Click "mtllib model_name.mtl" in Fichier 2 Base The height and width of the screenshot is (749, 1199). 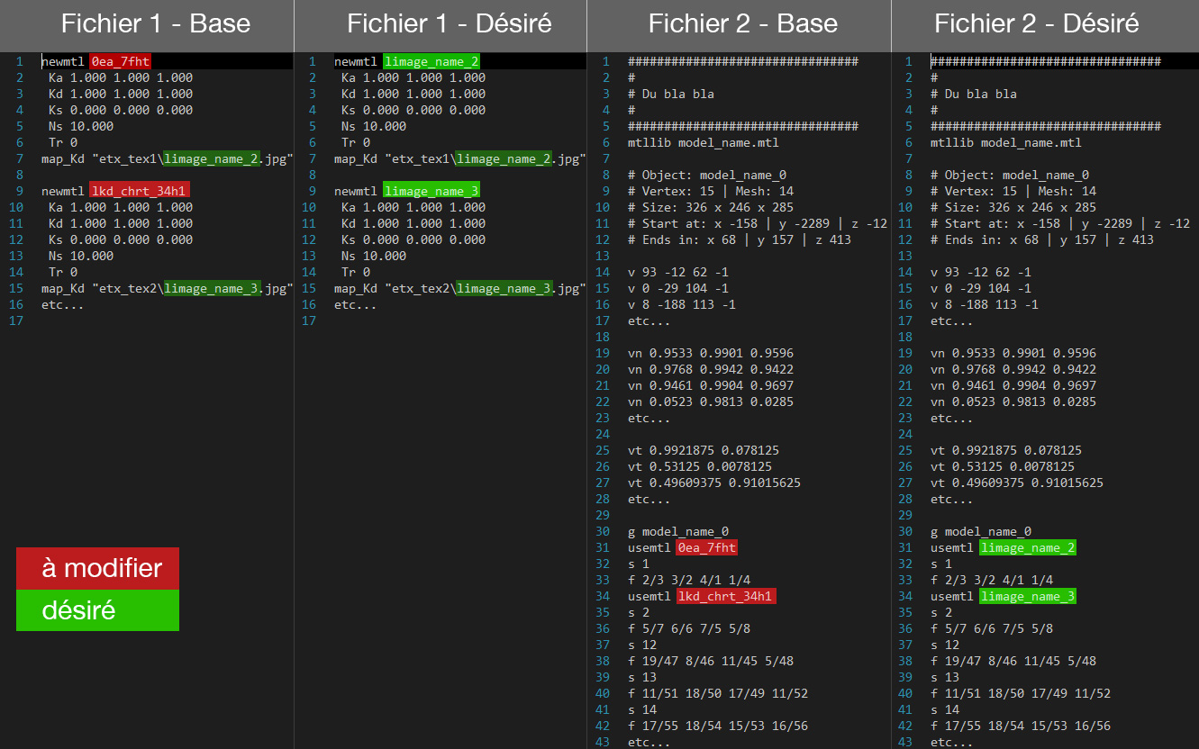coord(704,142)
